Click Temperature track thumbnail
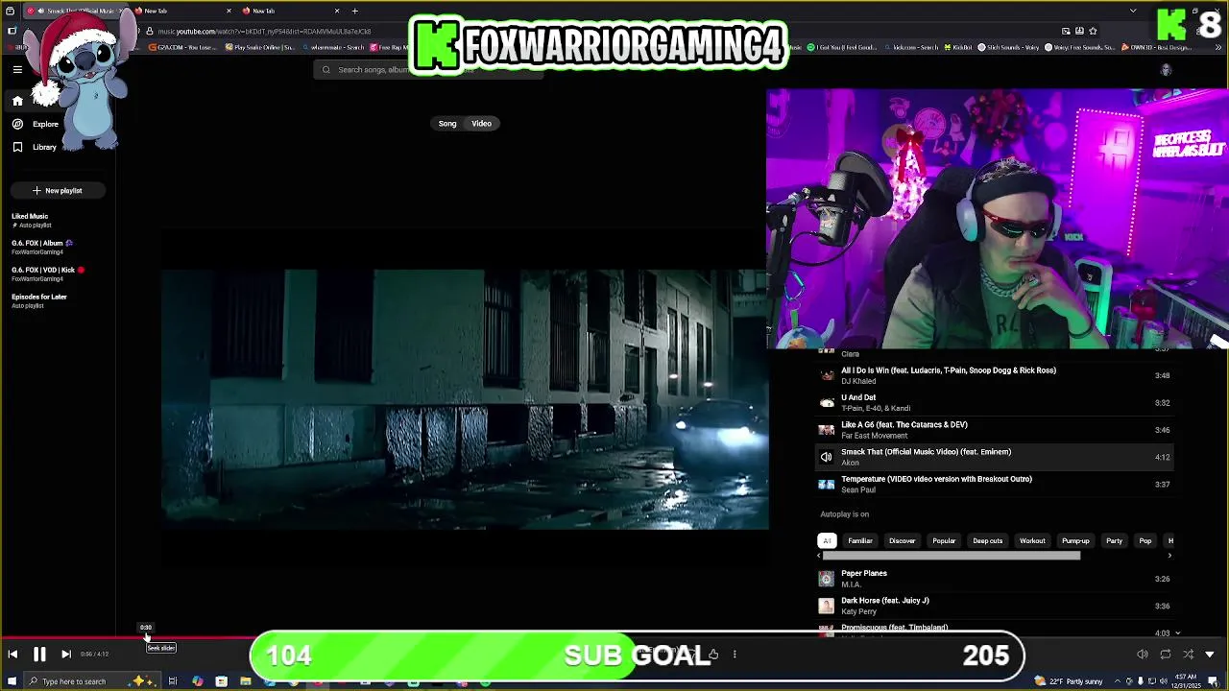Screen dimensions: 1229x691 (x=826, y=484)
